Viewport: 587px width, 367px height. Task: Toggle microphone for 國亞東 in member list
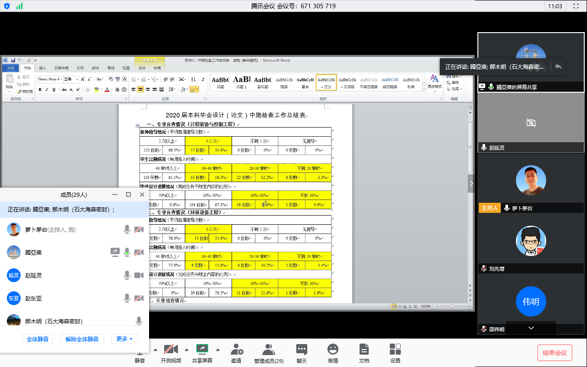point(127,252)
